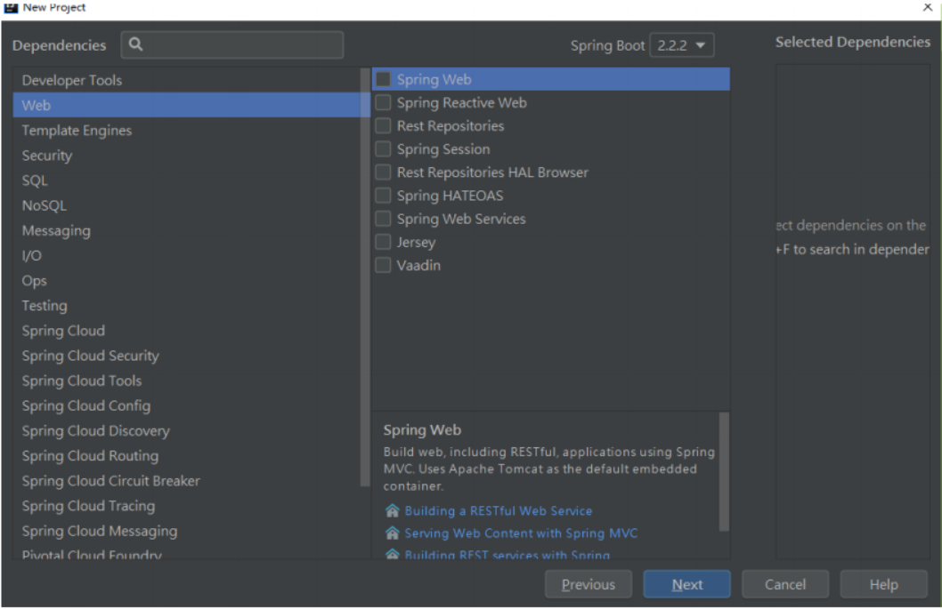Select Rest Repositories HAL Browser checkbox
The width and height of the screenshot is (942, 609).
tap(383, 172)
